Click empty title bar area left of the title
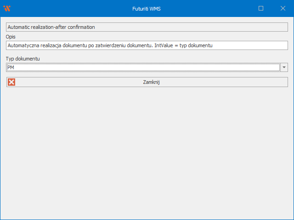This screenshot has height=220, width=294. [69, 8]
